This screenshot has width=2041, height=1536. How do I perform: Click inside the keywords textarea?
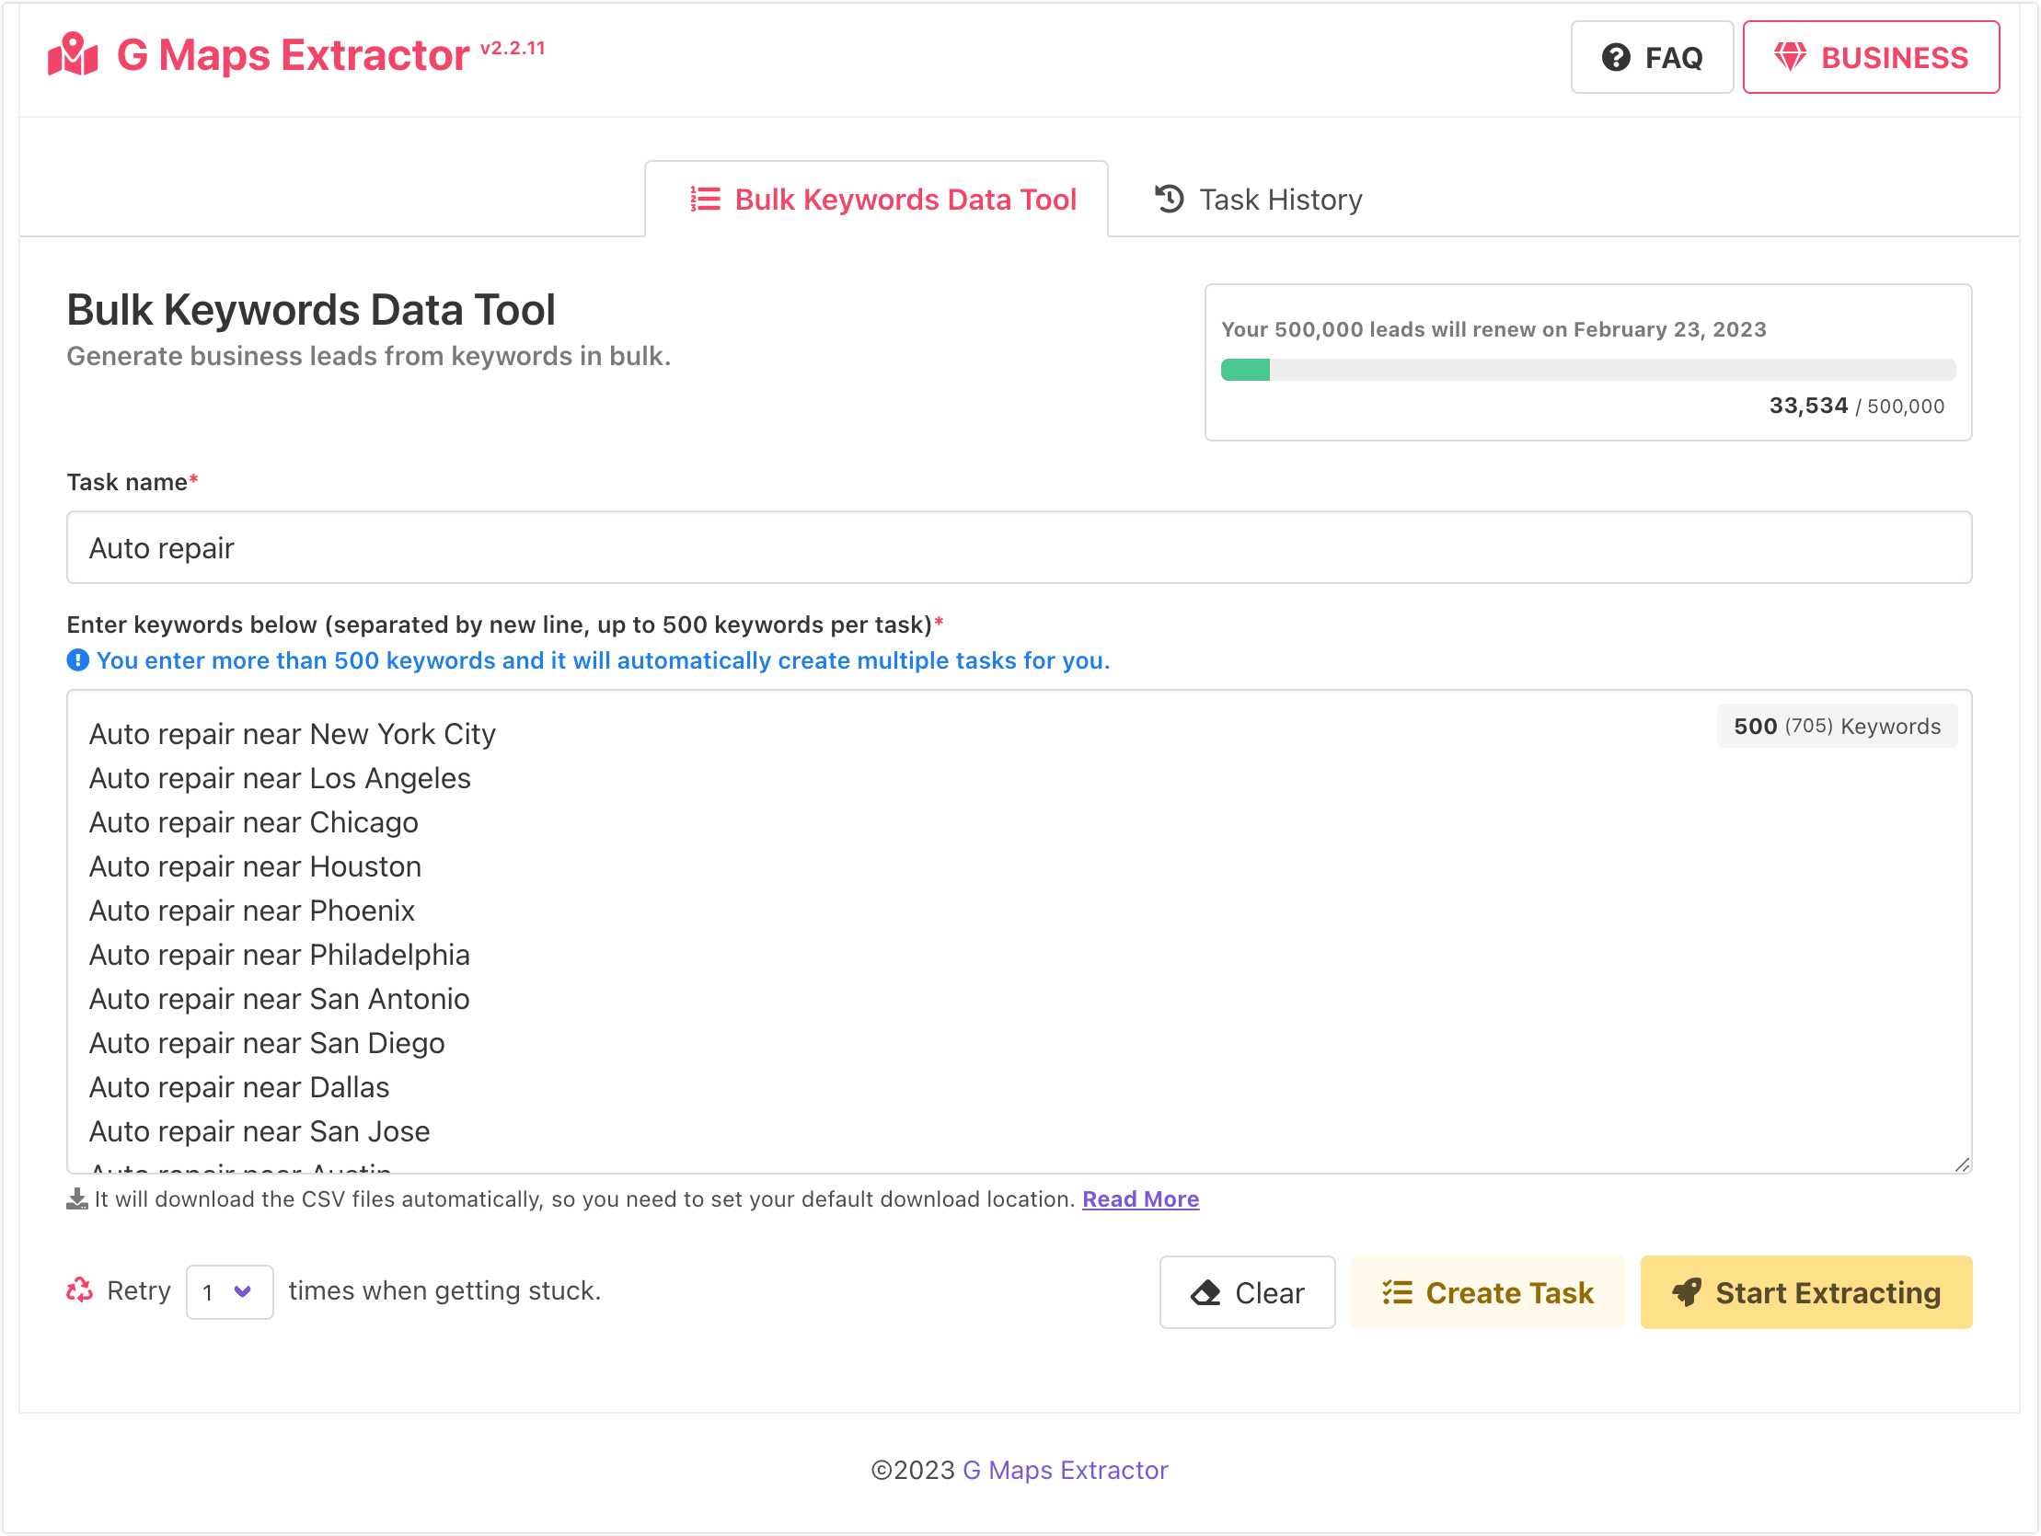[x=1019, y=932]
